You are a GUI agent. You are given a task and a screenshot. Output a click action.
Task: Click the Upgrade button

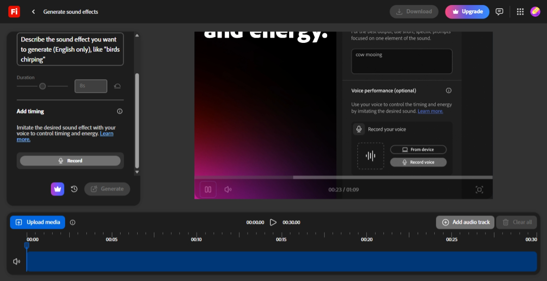click(467, 12)
